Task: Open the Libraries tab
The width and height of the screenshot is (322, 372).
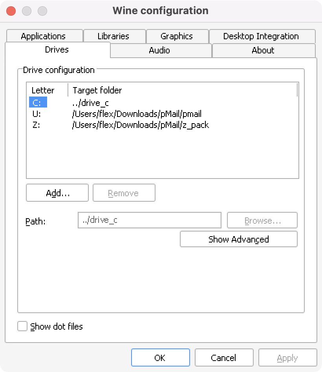Action: [114, 36]
